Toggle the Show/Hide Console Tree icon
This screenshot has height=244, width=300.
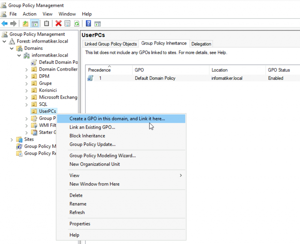point(35,23)
